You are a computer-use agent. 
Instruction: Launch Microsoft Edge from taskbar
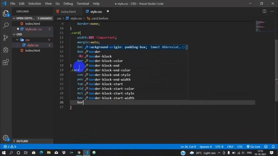(x=41, y=153)
